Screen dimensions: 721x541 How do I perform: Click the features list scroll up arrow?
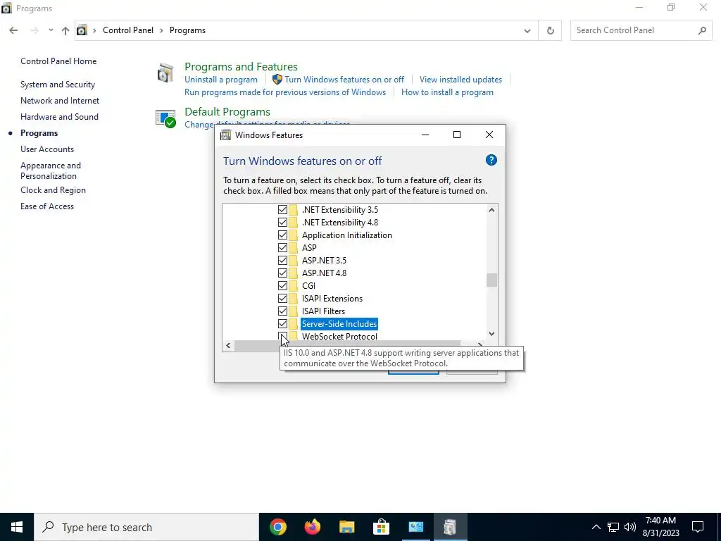(491, 210)
